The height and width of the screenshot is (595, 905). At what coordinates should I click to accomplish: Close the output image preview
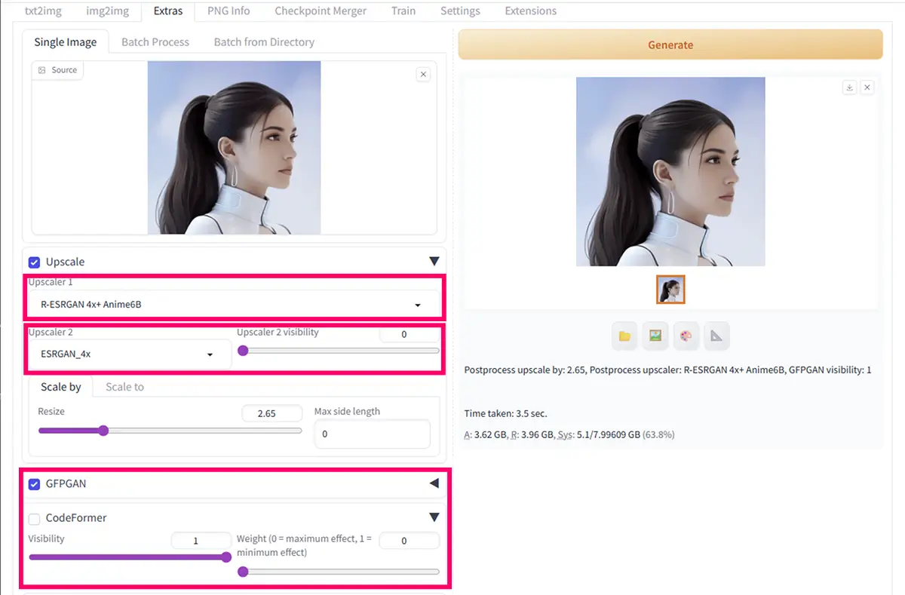tap(867, 87)
